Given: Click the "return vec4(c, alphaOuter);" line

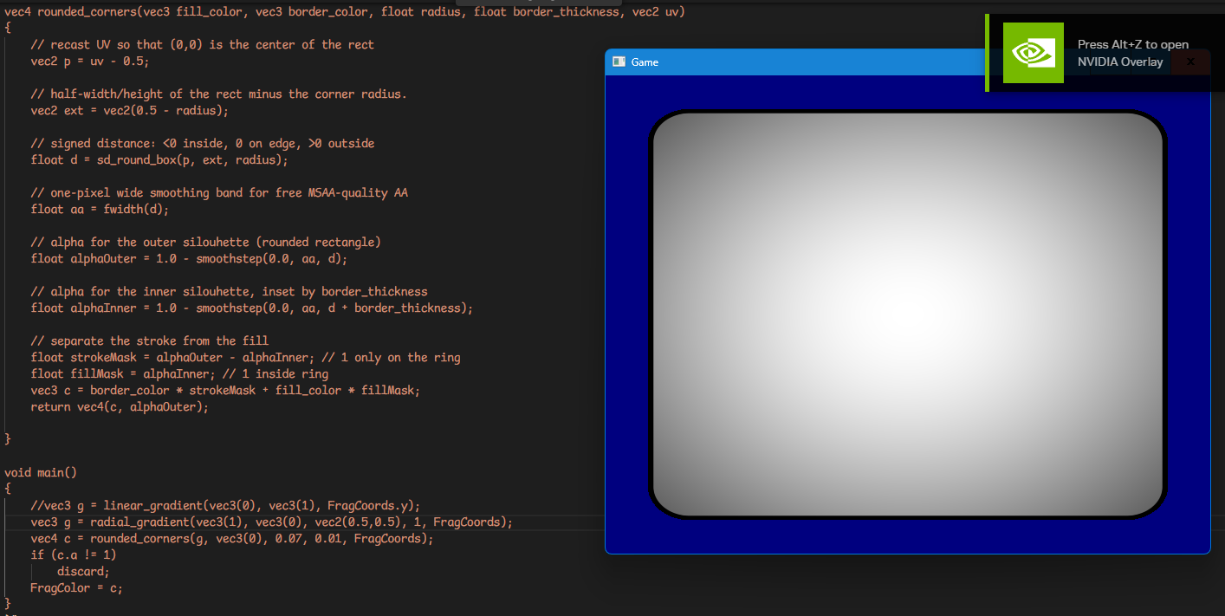Looking at the screenshot, I should [x=120, y=406].
